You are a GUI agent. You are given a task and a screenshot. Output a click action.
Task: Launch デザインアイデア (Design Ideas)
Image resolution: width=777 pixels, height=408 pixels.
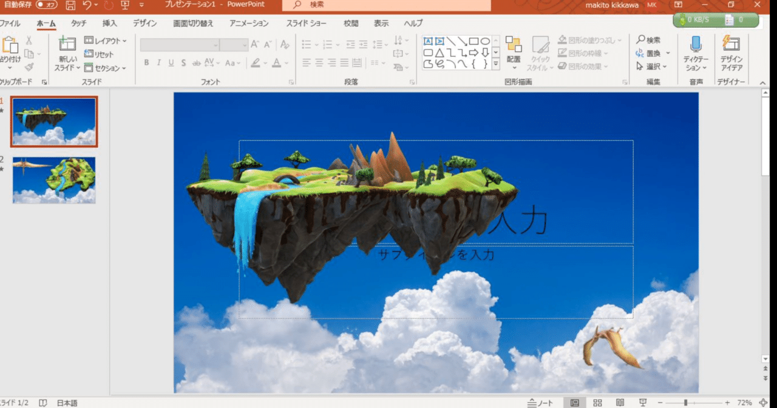(731, 55)
